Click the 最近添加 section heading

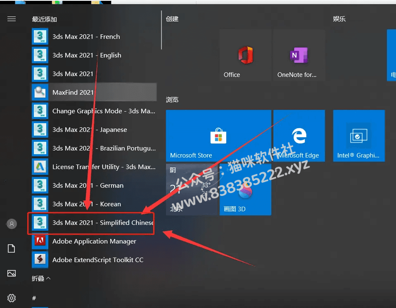(x=45, y=19)
